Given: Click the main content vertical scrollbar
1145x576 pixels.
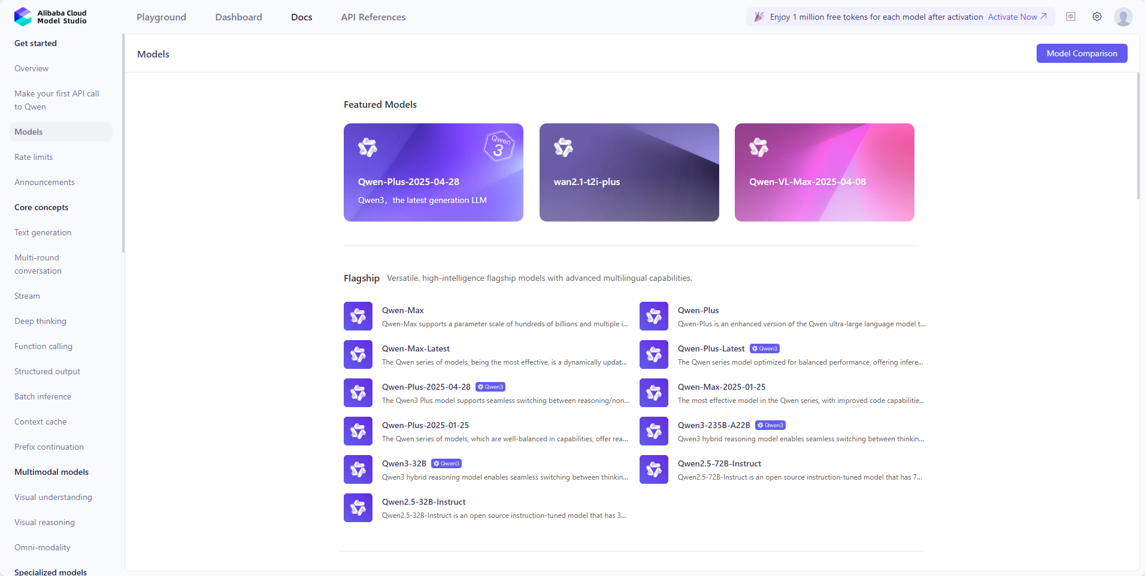Looking at the screenshot, I should click(1138, 136).
